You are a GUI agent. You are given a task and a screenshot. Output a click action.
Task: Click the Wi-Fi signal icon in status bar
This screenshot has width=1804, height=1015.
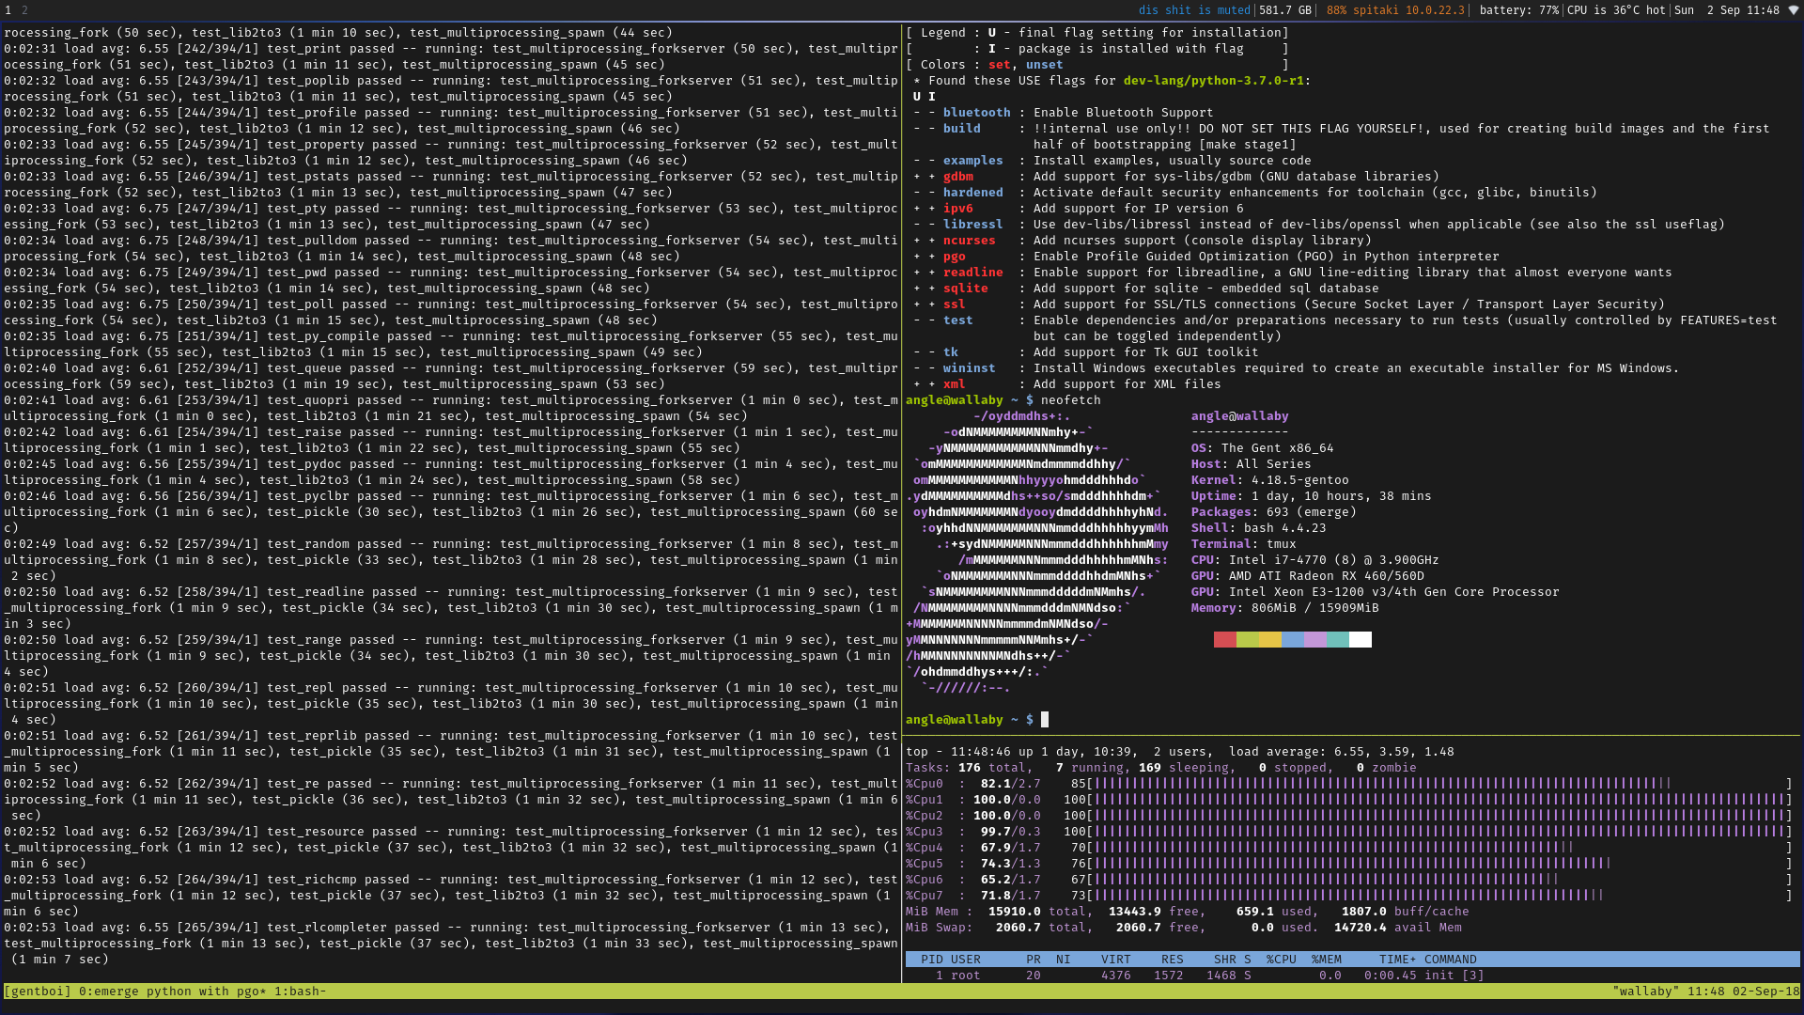pyautogui.click(x=1794, y=10)
